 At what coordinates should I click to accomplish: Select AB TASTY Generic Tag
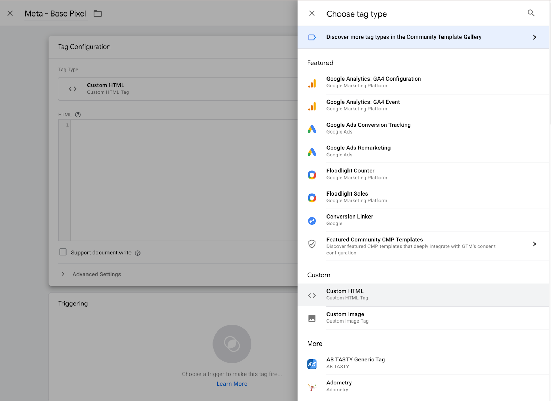pyautogui.click(x=423, y=363)
